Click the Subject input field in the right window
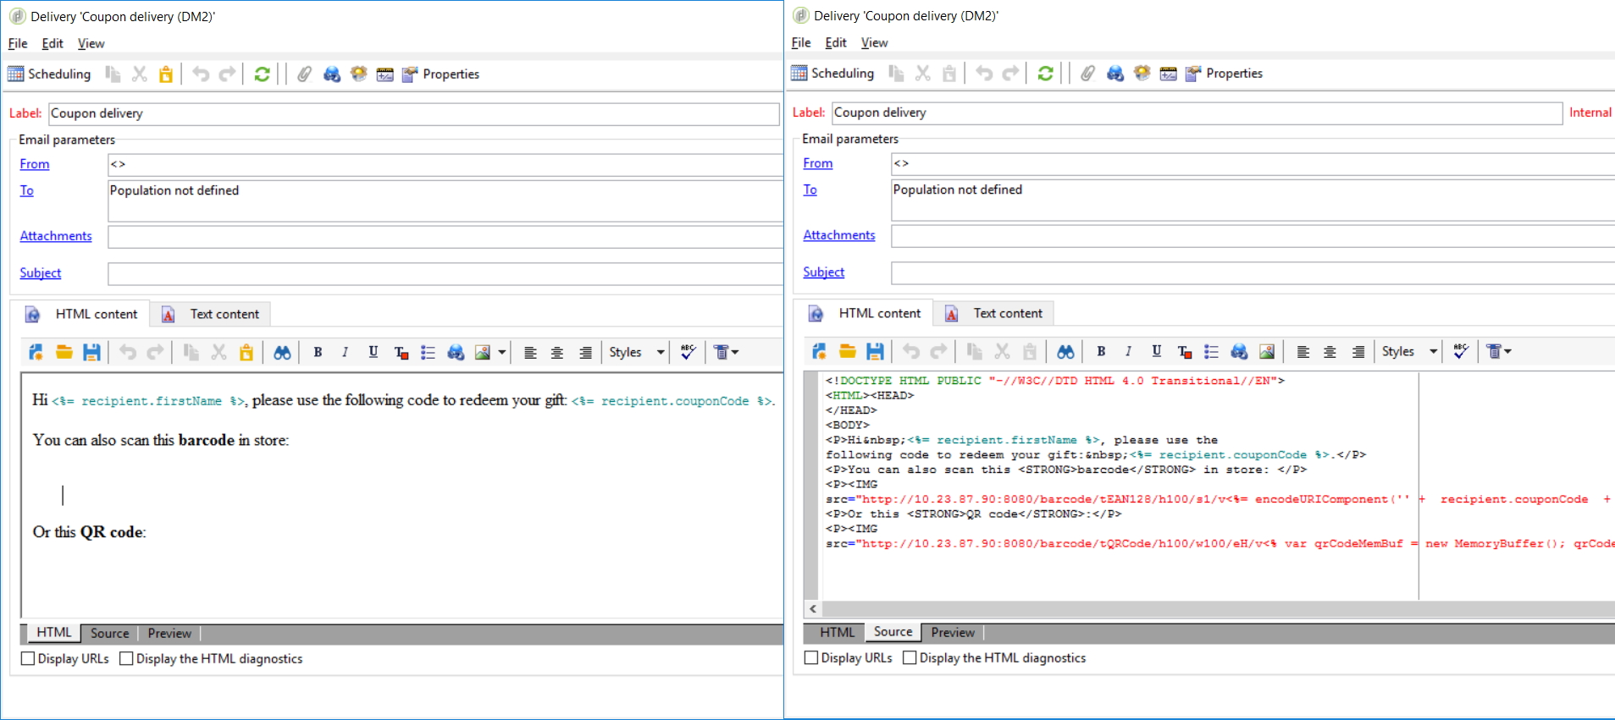This screenshot has width=1615, height=720. 1252,273
